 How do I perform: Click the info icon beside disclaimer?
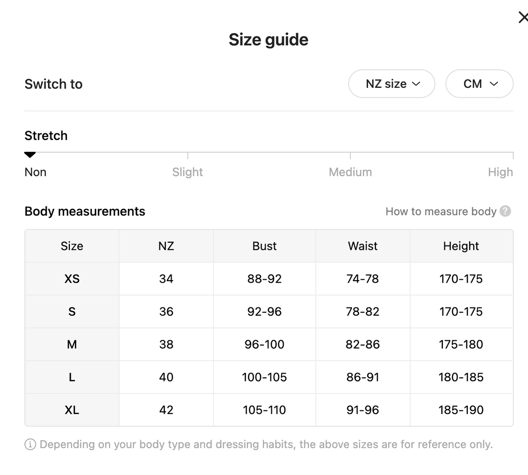30,445
